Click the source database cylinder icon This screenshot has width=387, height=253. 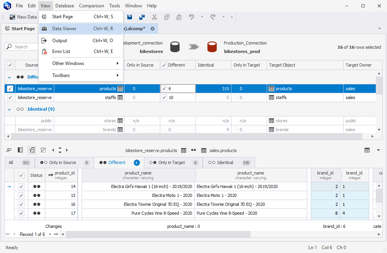pos(175,47)
